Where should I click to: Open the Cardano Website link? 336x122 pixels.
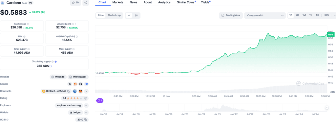click(58, 77)
